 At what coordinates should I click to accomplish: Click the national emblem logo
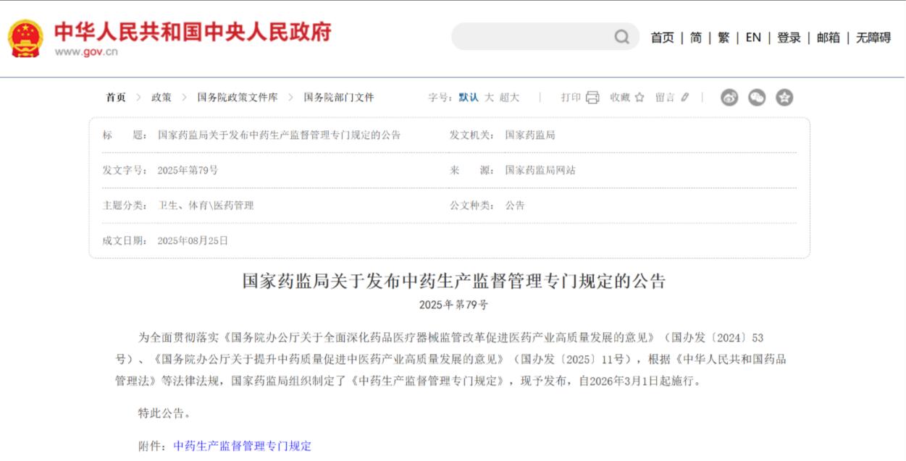pyautogui.click(x=26, y=38)
